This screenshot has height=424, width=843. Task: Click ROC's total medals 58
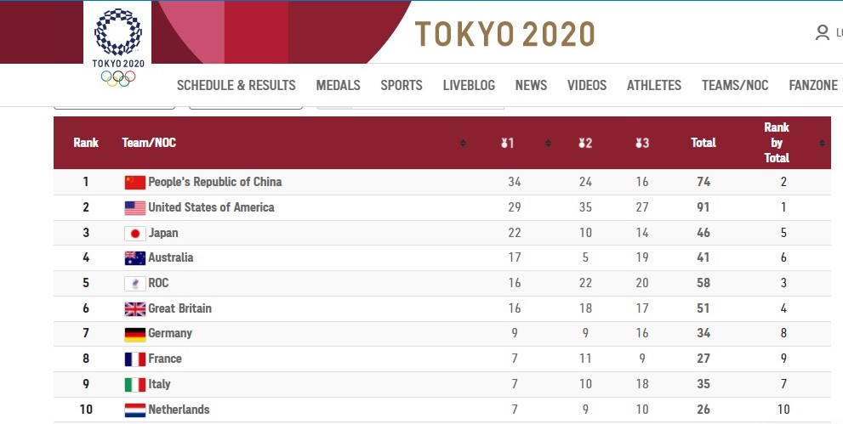(x=703, y=283)
